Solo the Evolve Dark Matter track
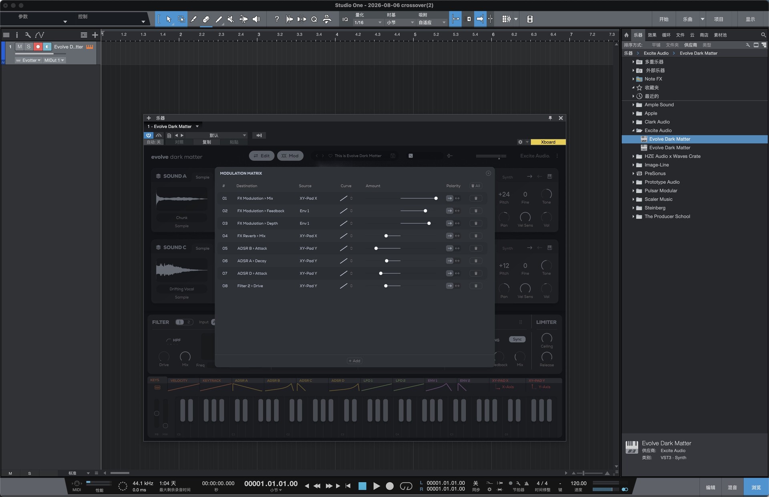This screenshot has width=769, height=497. [28, 47]
